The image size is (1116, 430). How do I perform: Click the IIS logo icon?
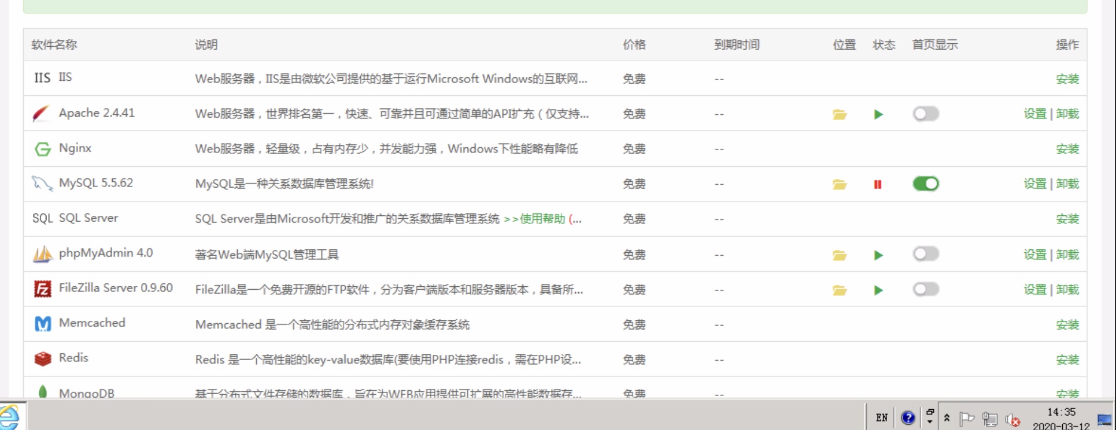(x=42, y=78)
